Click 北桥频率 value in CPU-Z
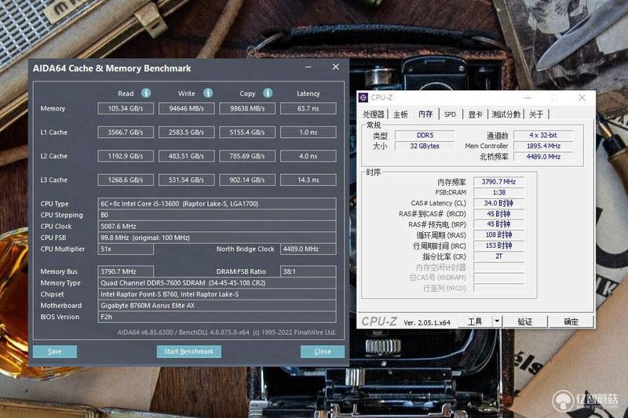 (543, 157)
